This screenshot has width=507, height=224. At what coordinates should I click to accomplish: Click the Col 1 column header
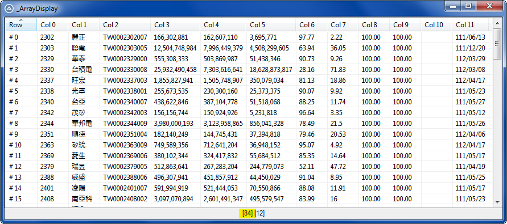[x=84, y=25]
